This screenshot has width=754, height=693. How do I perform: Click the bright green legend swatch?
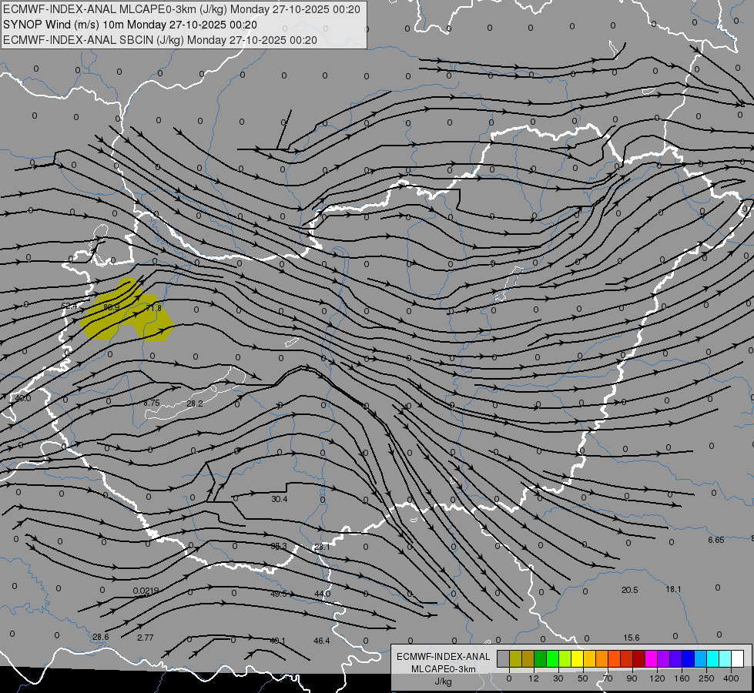click(552, 659)
